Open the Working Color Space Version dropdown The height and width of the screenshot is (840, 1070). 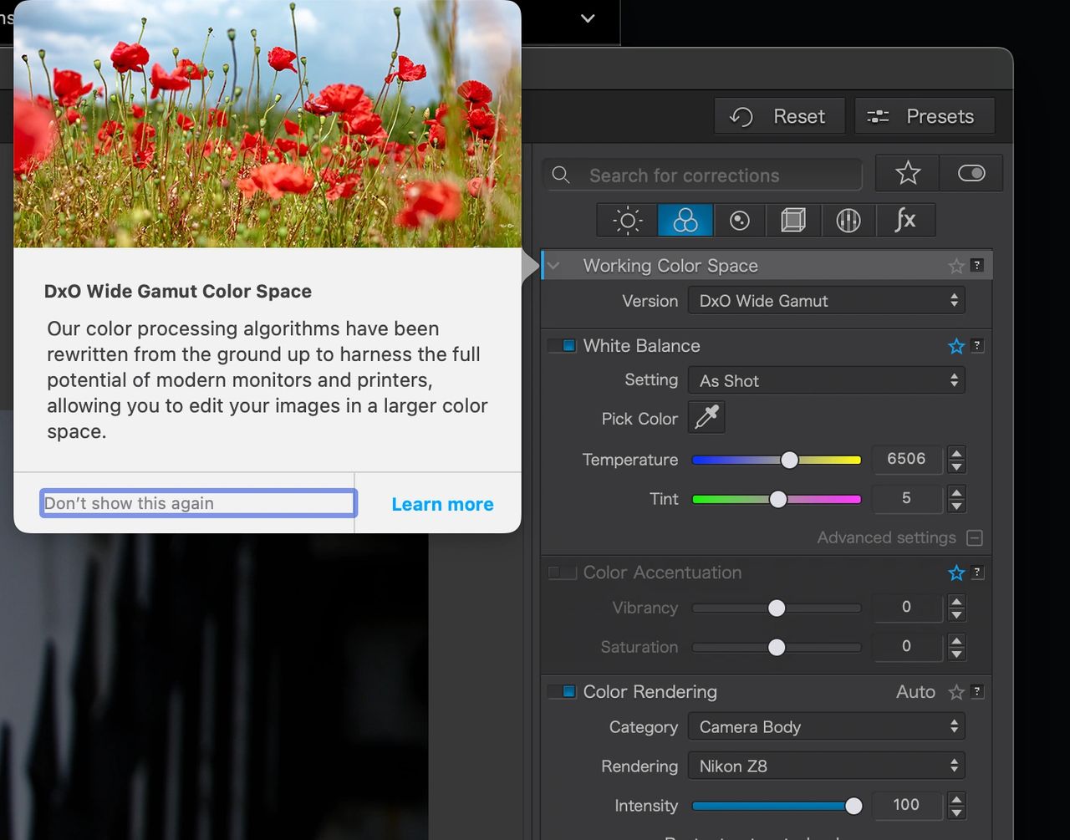pos(826,301)
